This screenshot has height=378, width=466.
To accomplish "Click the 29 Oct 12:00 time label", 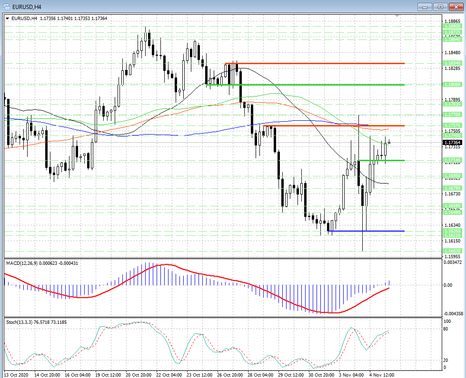I will click(x=291, y=375).
